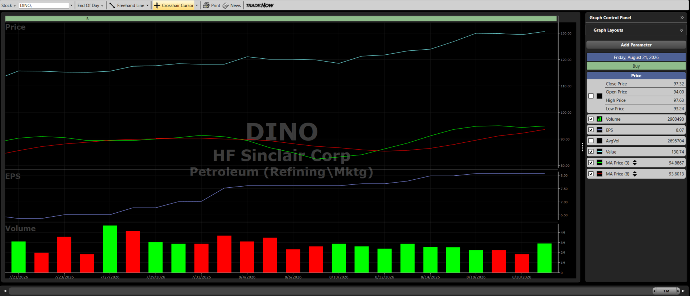690x296 pixels.
Task: Click the 7/21/2026 date axis label
Action: 19,277
